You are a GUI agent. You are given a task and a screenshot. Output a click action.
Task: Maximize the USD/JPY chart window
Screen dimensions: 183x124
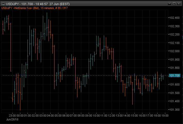174,4
